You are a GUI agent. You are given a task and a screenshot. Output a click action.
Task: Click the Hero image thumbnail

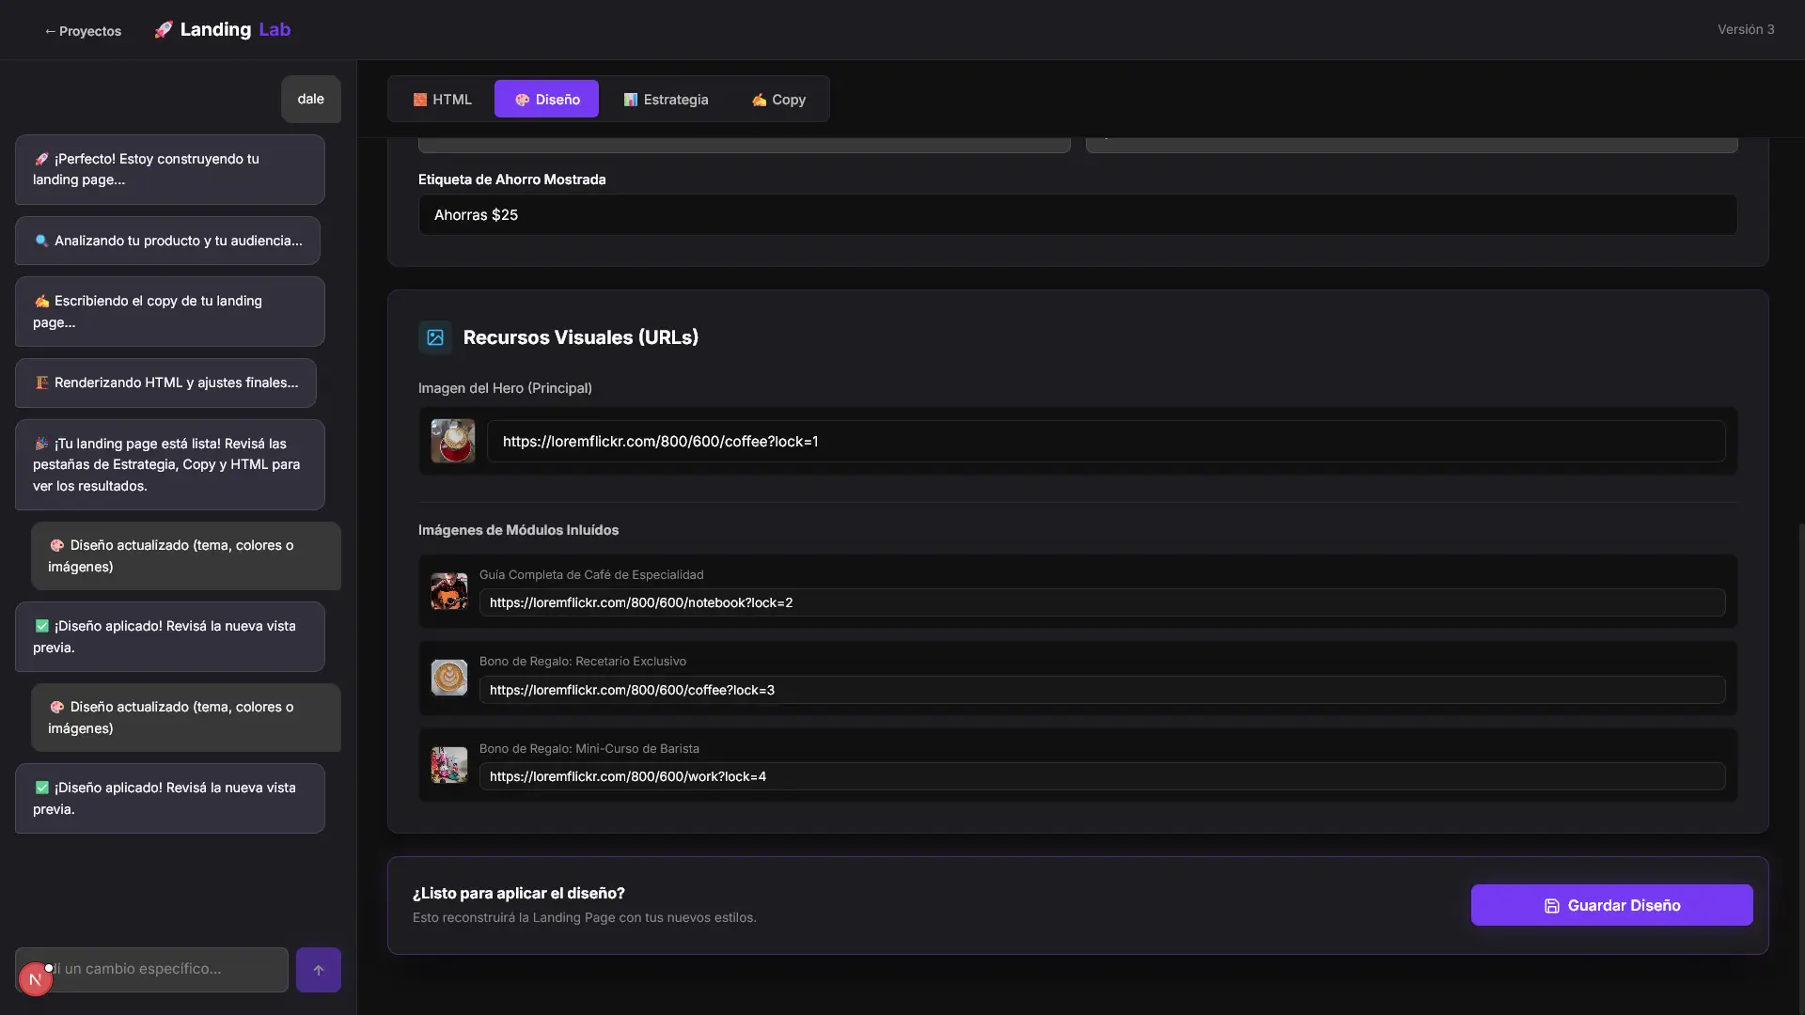(453, 441)
